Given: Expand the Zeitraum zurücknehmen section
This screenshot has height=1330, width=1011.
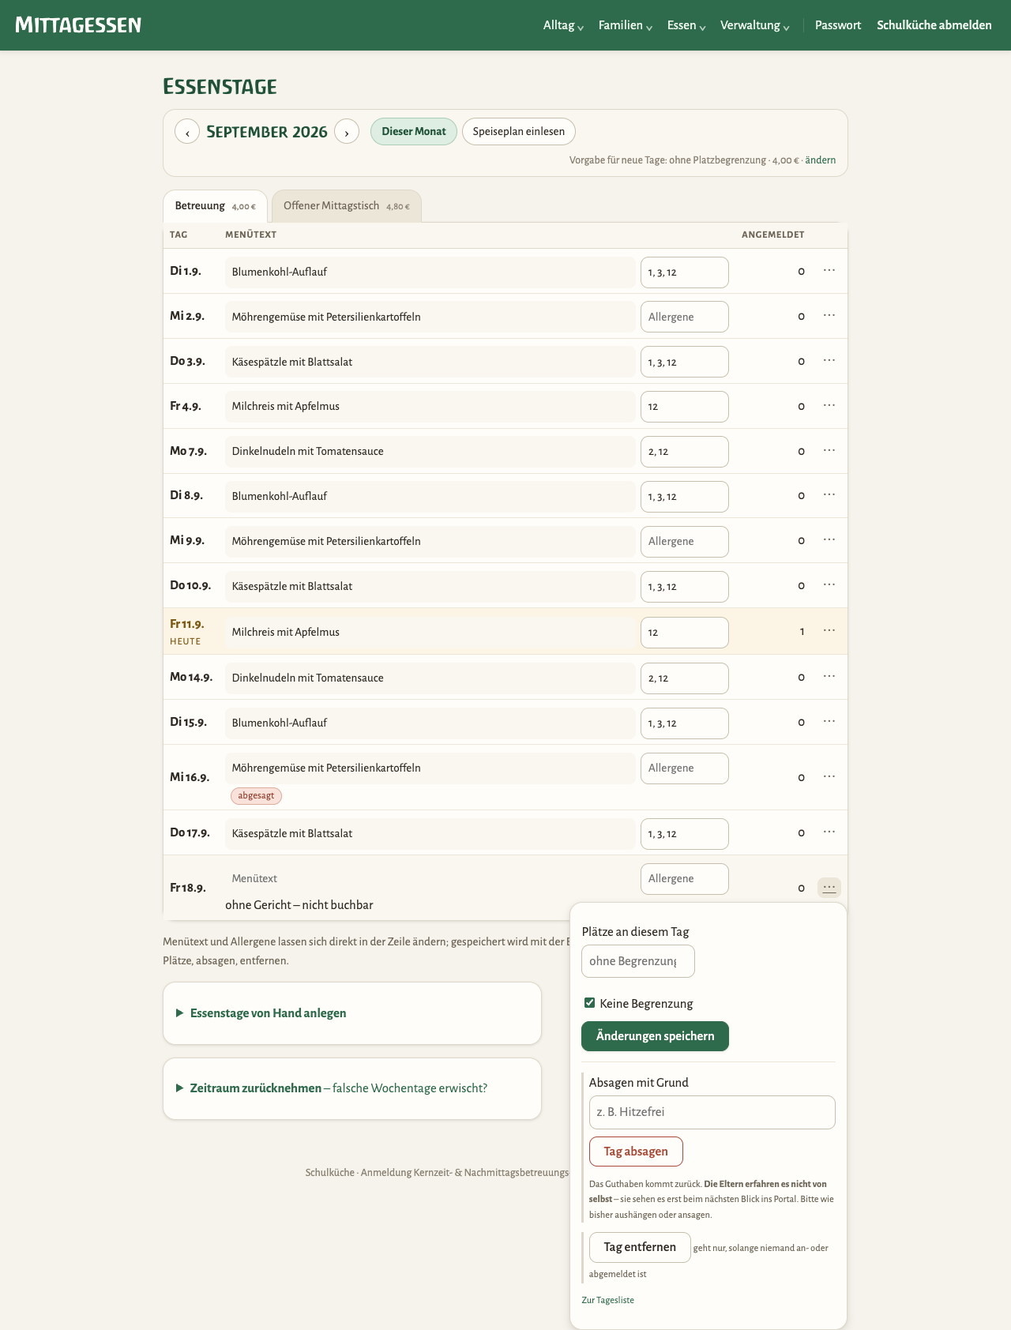Looking at the screenshot, I should coord(352,1088).
